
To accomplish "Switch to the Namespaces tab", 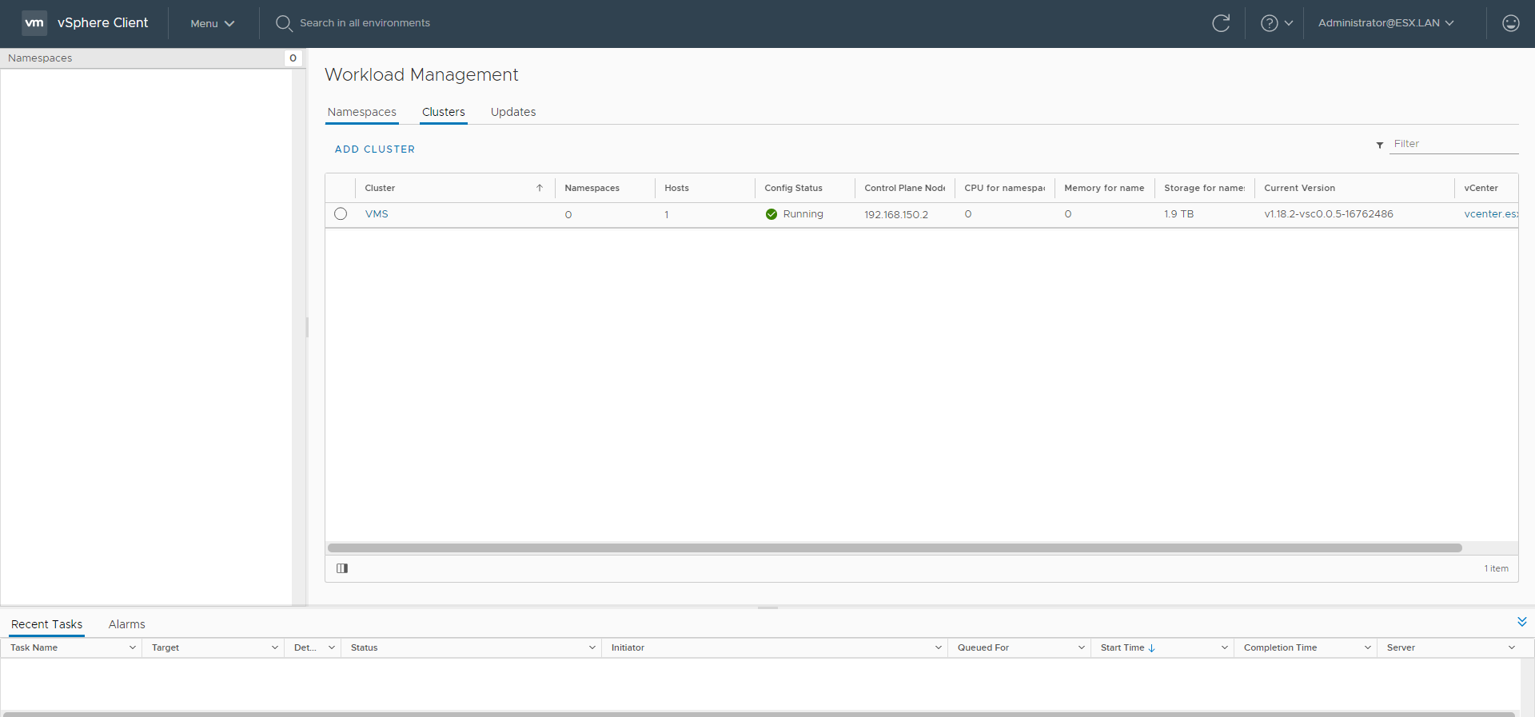I will point(361,112).
